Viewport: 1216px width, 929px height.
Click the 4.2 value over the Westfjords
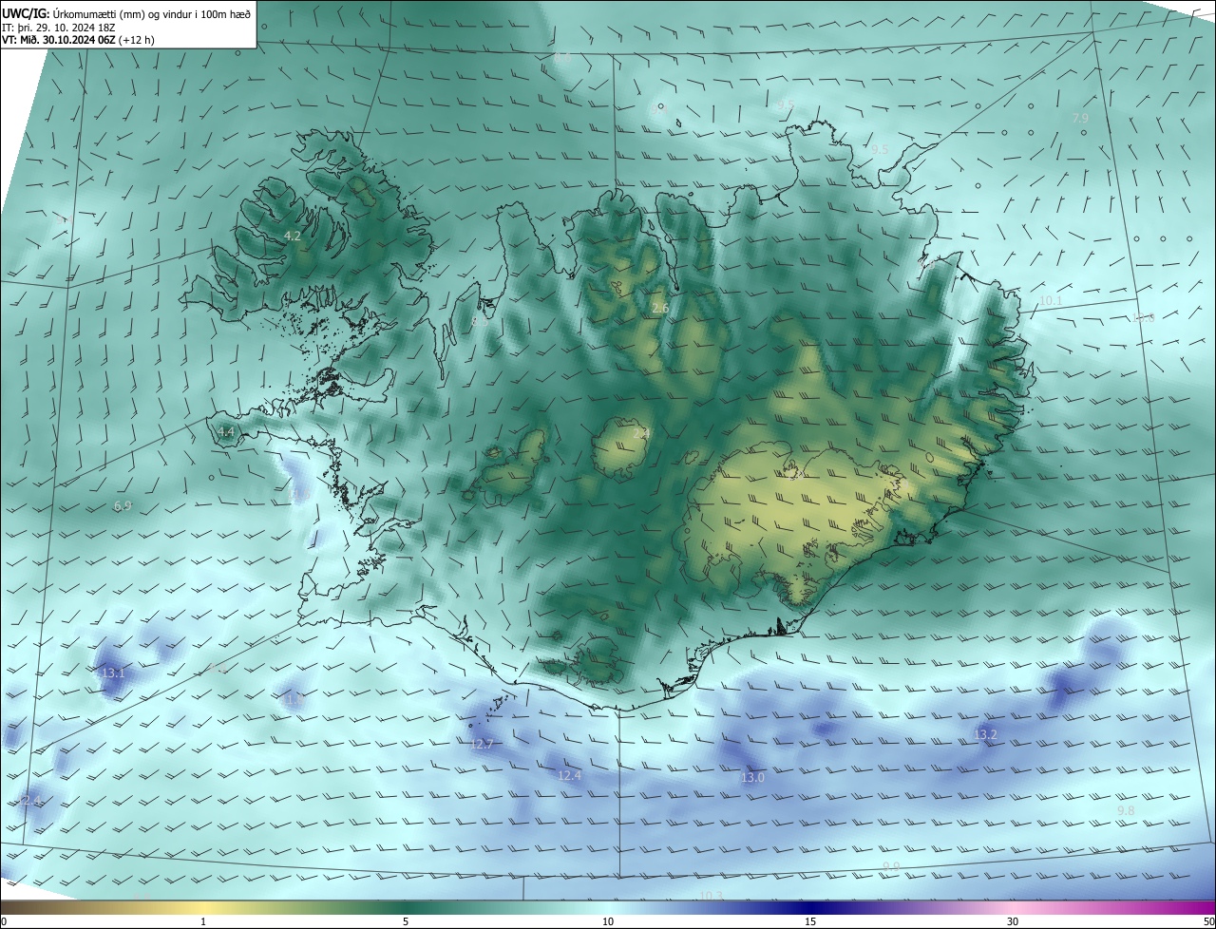coord(293,236)
